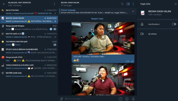Open Tanya Jawab Shopee topic
178x101 pixels.
(29, 27)
